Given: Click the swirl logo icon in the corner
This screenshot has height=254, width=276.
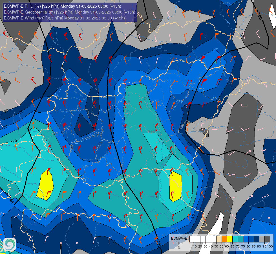Looking at the screenshot, I should click(10, 244).
